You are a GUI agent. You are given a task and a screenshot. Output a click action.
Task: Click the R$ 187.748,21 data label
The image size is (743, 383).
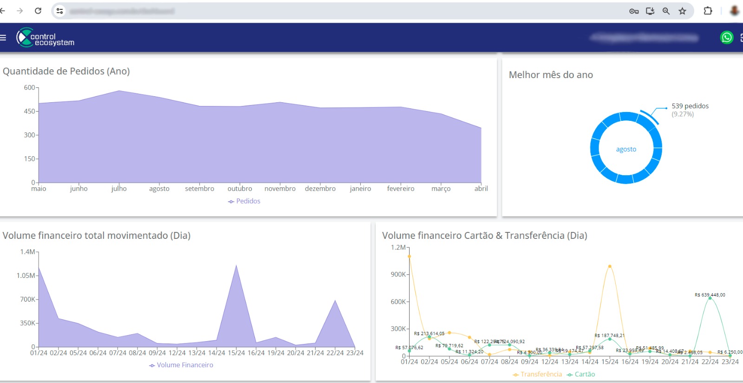coord(610,336)
